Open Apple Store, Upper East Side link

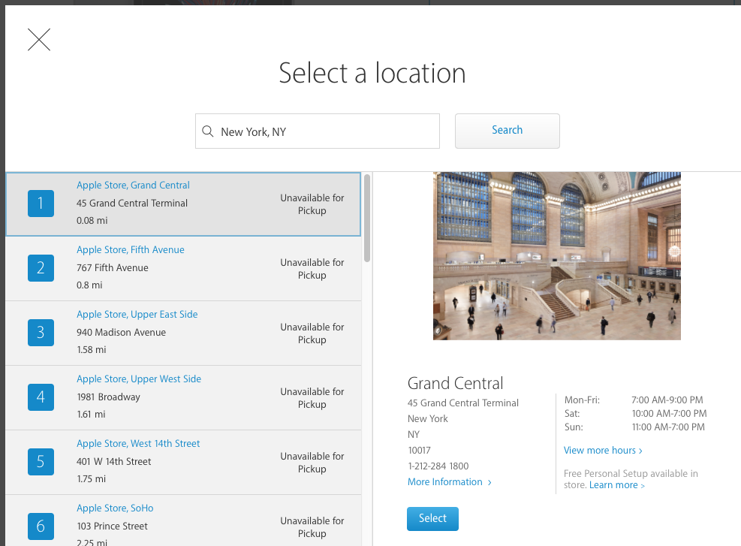pyautogui.click(x=137, y=315)
